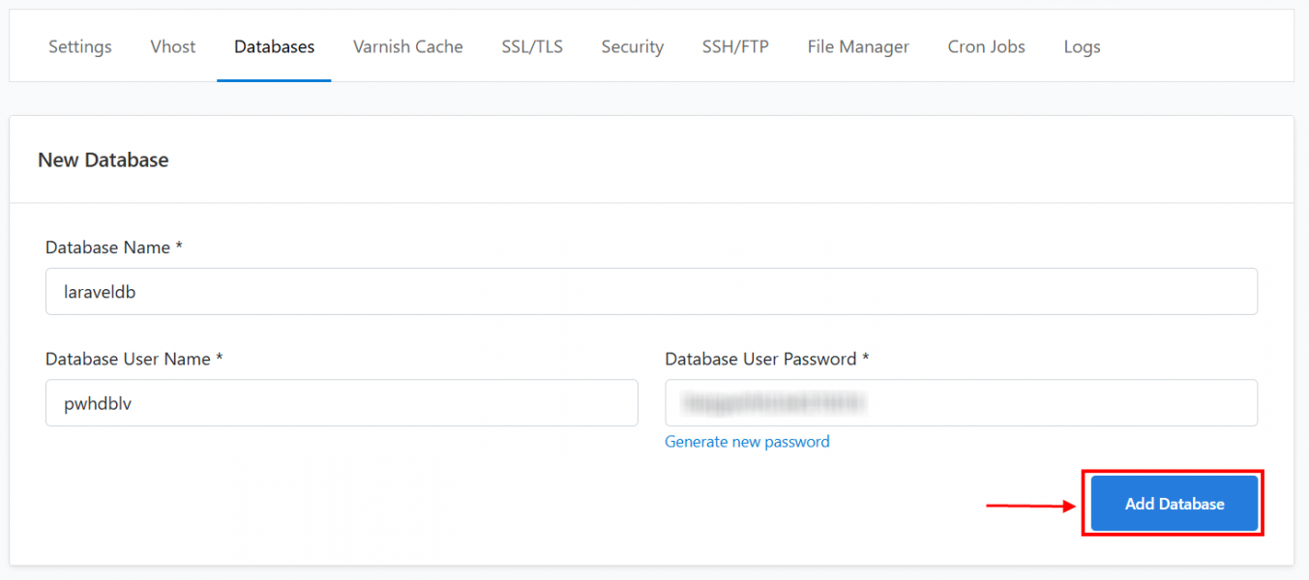The height and width of the screenshot is (580, 1309).
Task: Click the Database User Password label
Action: coord(766,359)
